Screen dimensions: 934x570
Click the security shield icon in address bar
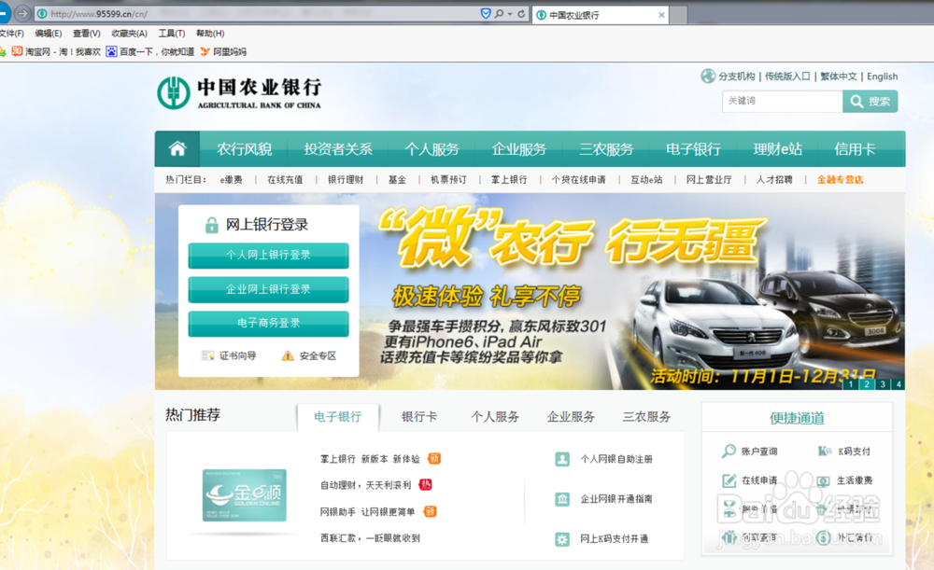tap(486, 14)
